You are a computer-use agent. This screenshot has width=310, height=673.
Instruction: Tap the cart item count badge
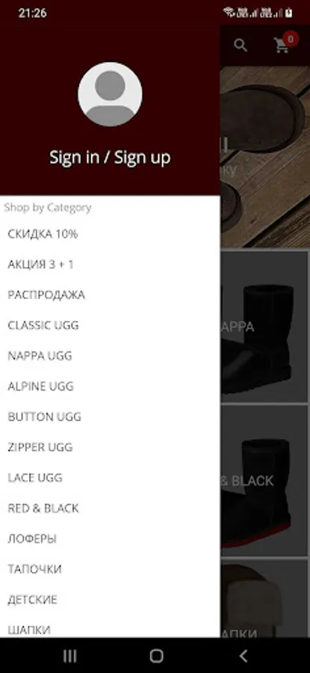tap(291, 40)
